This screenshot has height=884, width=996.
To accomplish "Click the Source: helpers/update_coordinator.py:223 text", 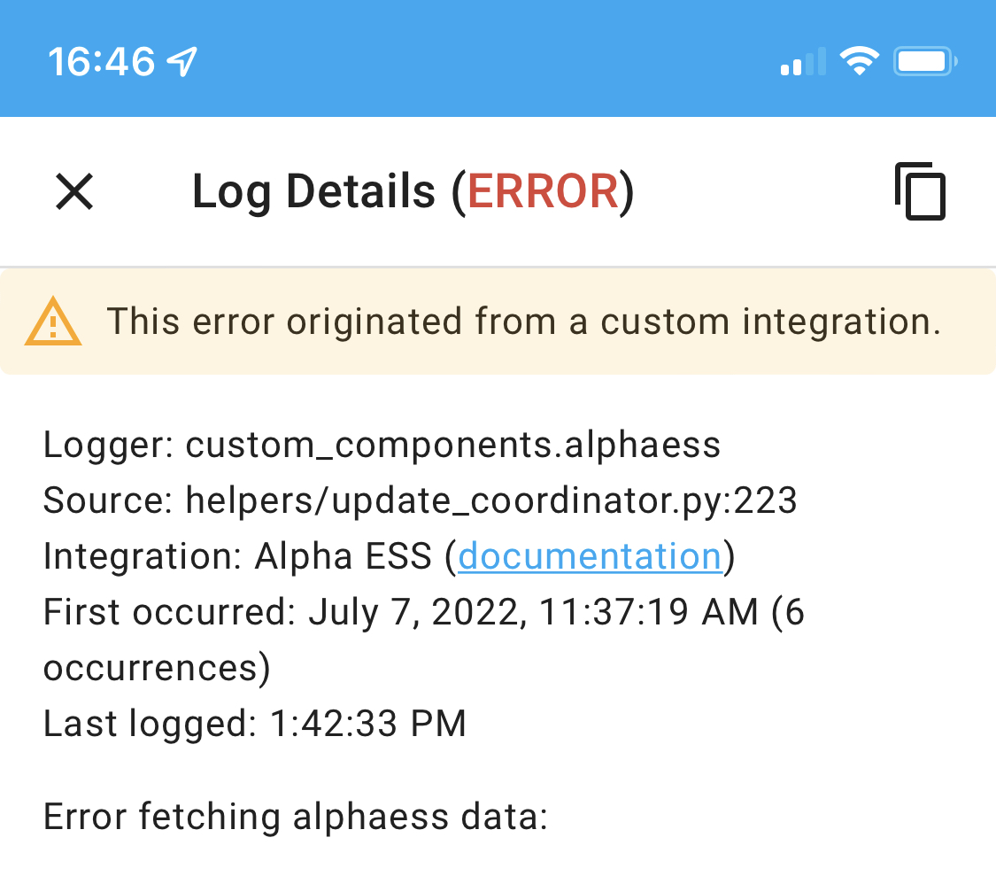I will tap(420, 500).
